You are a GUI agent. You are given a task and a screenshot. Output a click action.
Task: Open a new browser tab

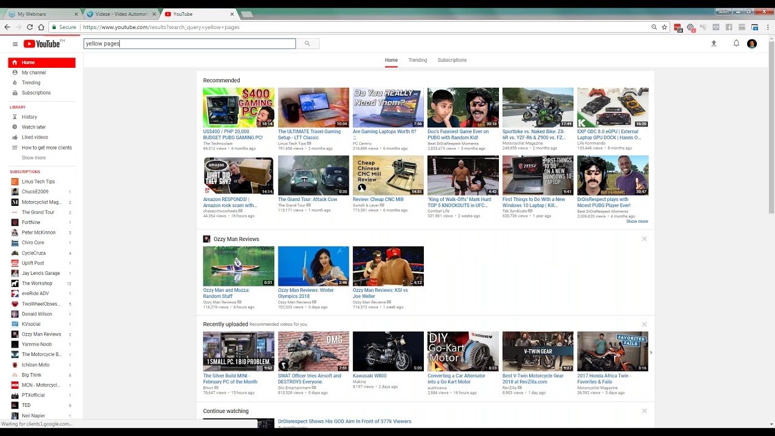pos(246,14)
